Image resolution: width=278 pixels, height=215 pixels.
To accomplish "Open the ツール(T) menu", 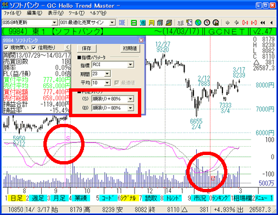I will [x=77, y=13].
